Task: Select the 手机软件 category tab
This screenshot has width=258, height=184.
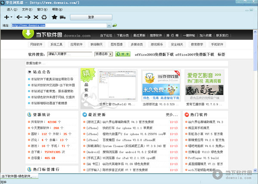Action: (217, 45)
